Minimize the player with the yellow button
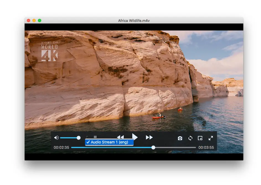The image size is (261, 185). tap(34, 20)
